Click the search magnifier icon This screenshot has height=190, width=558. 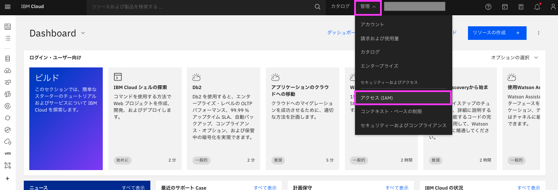(x=317, y=7)
